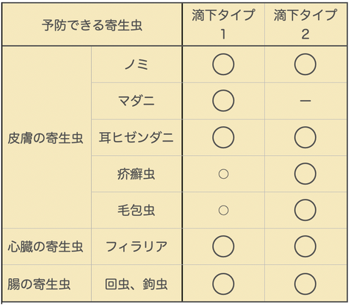
Task: Click the circle for 回虫、鉤虫 under タイプ1
Action: coord(223,283)
